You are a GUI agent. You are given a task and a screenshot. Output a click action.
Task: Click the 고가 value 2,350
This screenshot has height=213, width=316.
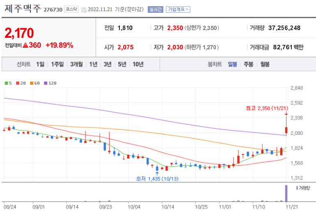tap(175, 28)
